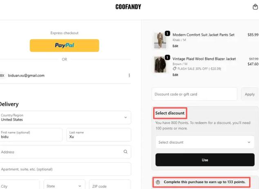This screenshot has width=259, height=189.
Task: Pay with the PayPal express button
Action: click(65, 45)
